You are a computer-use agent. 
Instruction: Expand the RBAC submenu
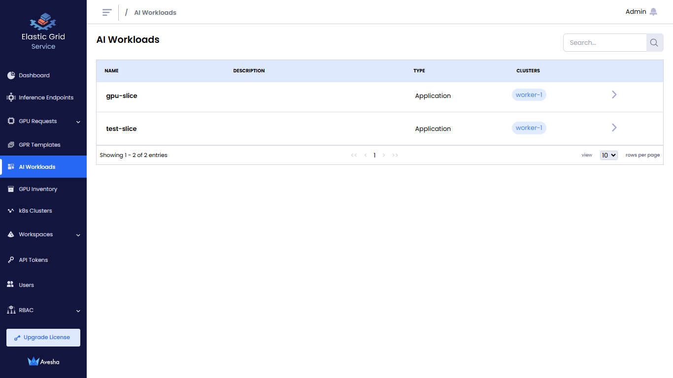click(78, 311)
